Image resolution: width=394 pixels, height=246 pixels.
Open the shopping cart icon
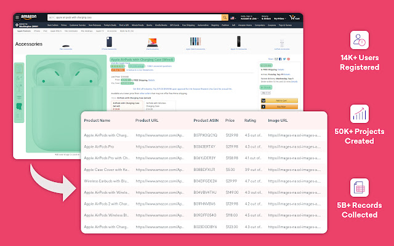pos(294,18)
